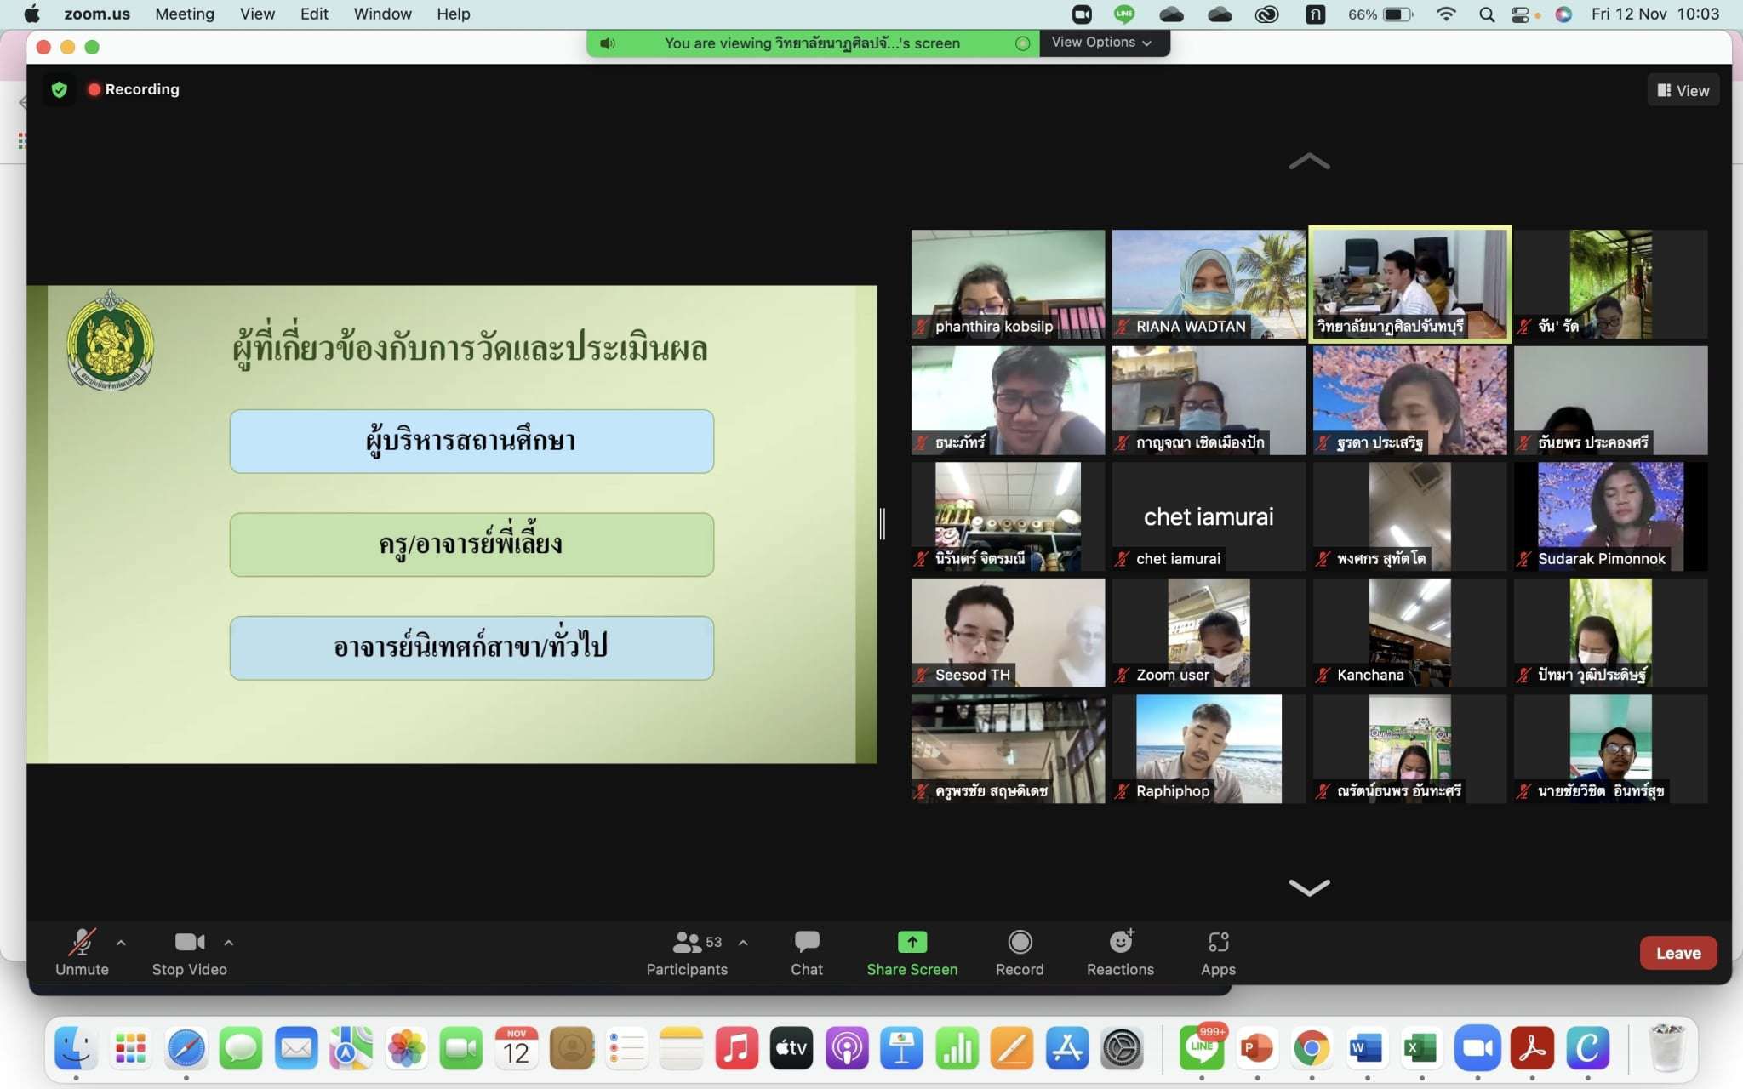The height and width of the screenshot is (1089, 1743).
Task: Click the red Leave button
Action: click(x=1677, y=953)
